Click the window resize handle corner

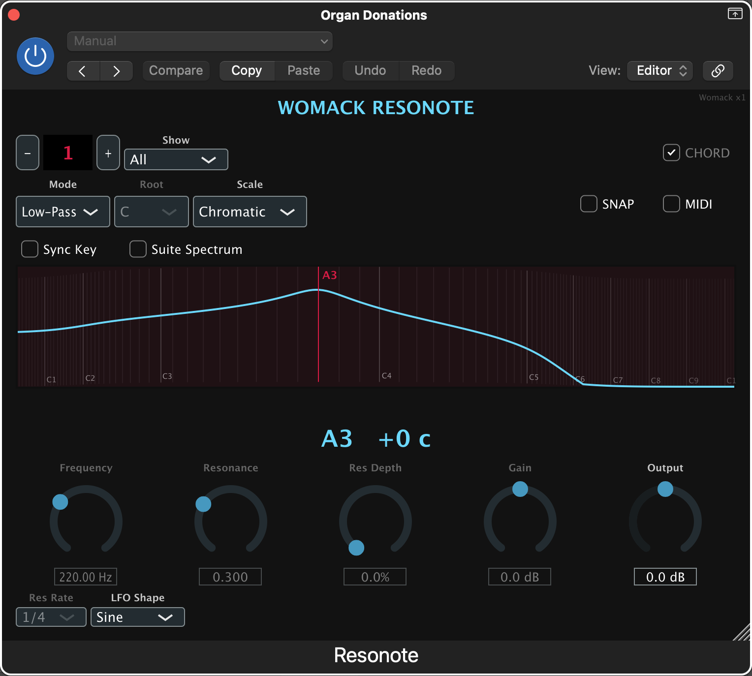click(x=742, y=632)
